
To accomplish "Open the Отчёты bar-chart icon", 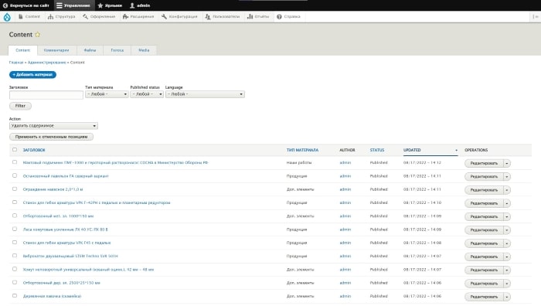I will [250, 16].
